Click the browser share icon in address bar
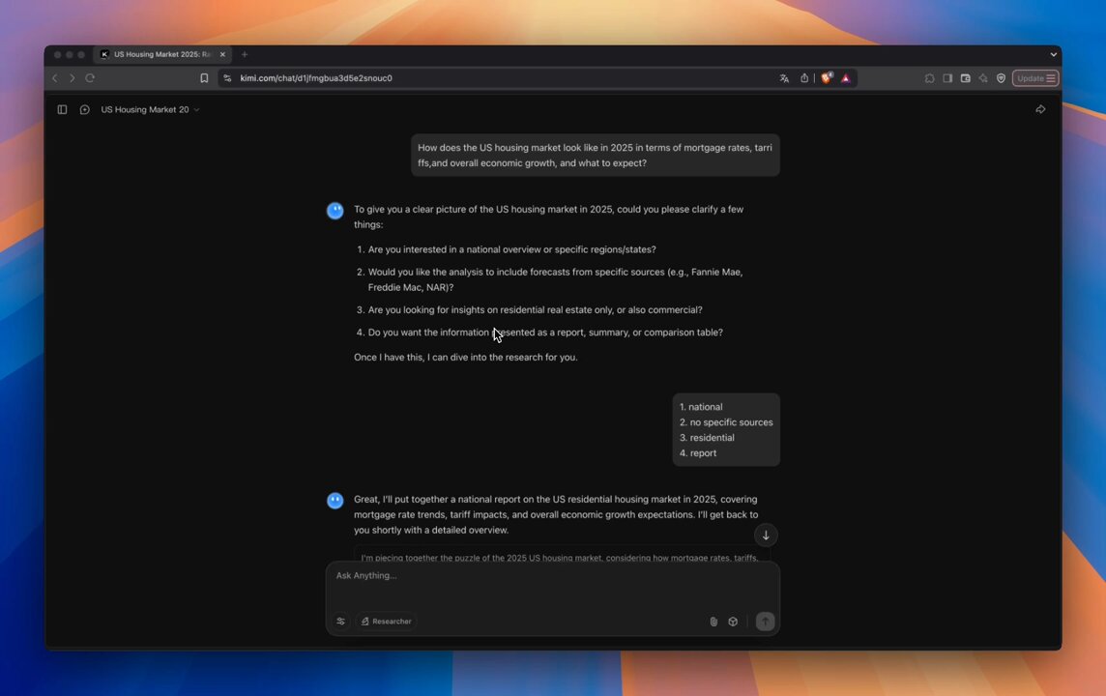Image resolution: width=1106 pixels, height=696 pixels. [804, 78]
